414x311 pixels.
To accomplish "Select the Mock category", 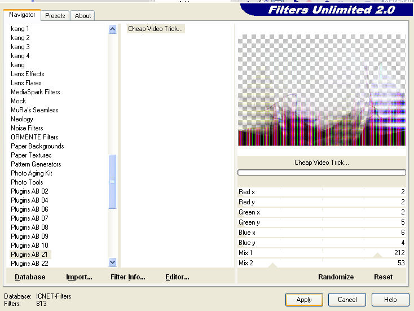I will [19, 101].
